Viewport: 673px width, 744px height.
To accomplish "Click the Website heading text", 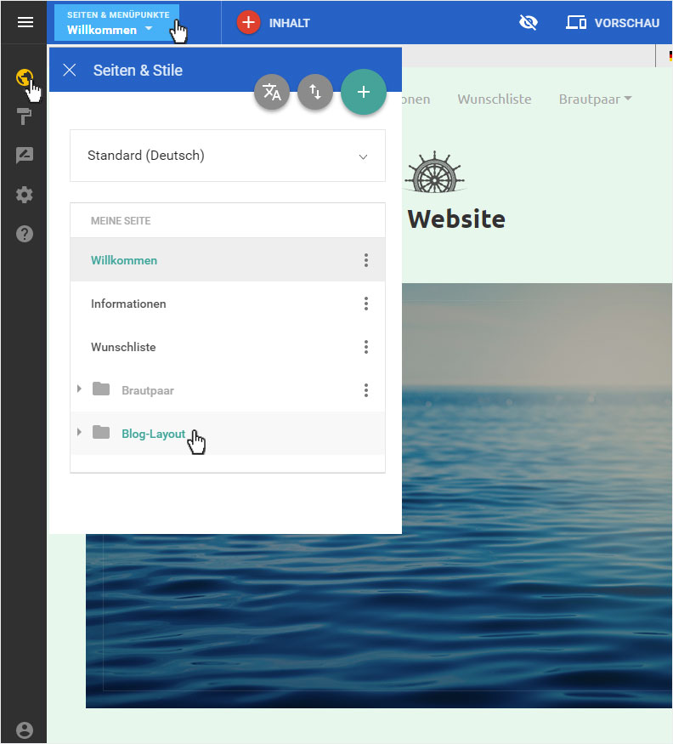I will 456,219.
